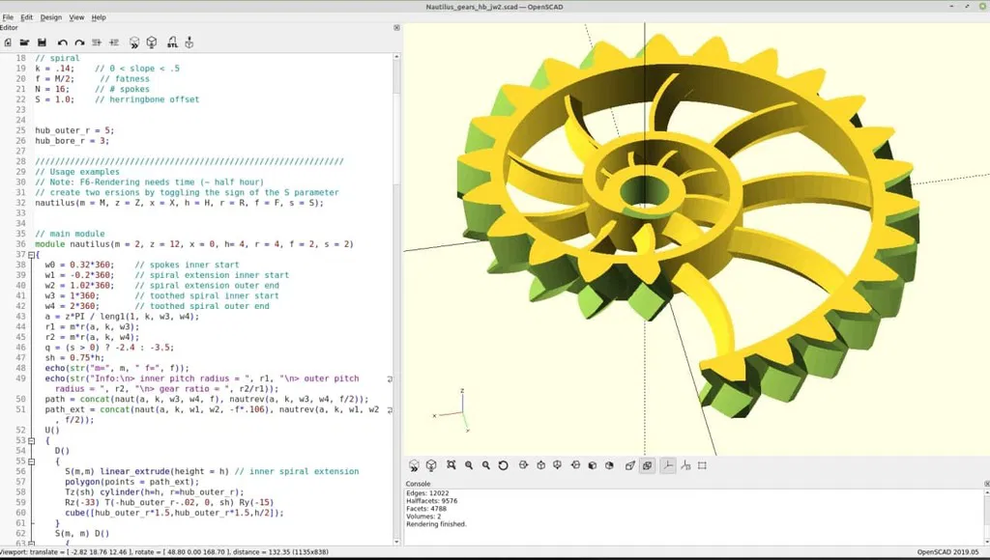The width and height of the screenshot is (990, 560).
Task: Enable orthogonal projection mode
Action: click(x=648, y=465)
